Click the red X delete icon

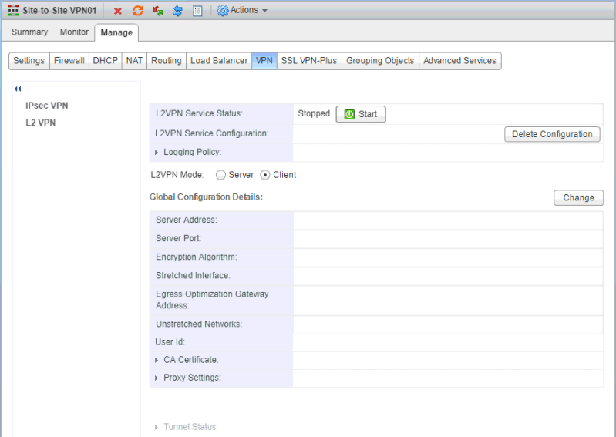tap(118, 11)
